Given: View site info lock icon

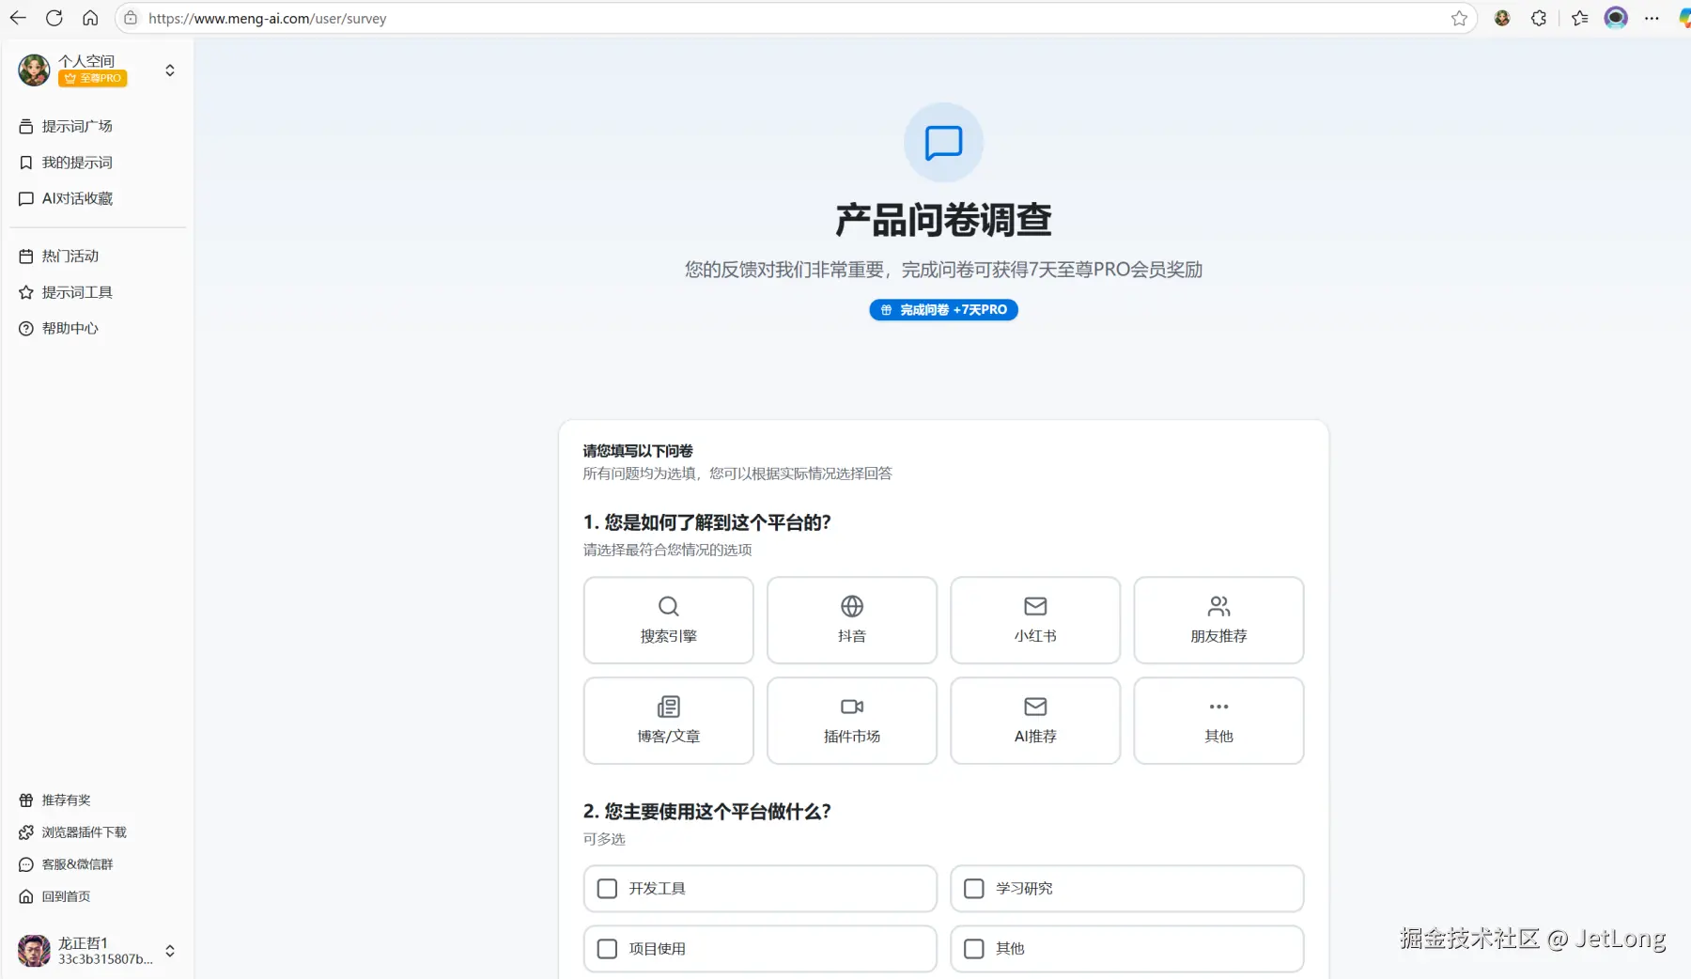Looking at the screenshot, I should [131, 18].
